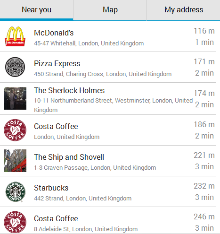This screenshot has height=234, width=220.
Task: Open the McDonald's listing name
Action: coord(54,33)
